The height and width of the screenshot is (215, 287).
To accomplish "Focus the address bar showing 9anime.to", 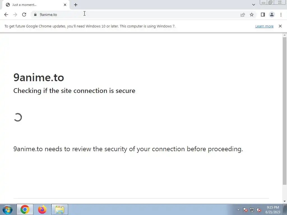I will pyautogui.click(x=135, y=15).
